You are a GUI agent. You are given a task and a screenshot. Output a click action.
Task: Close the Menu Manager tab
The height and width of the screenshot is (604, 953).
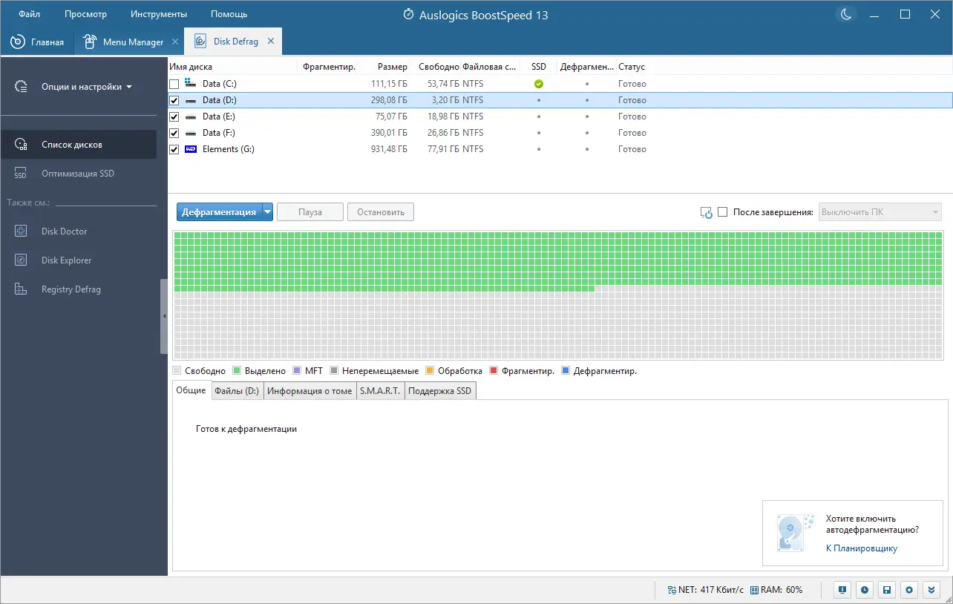(x=174, y=42)
